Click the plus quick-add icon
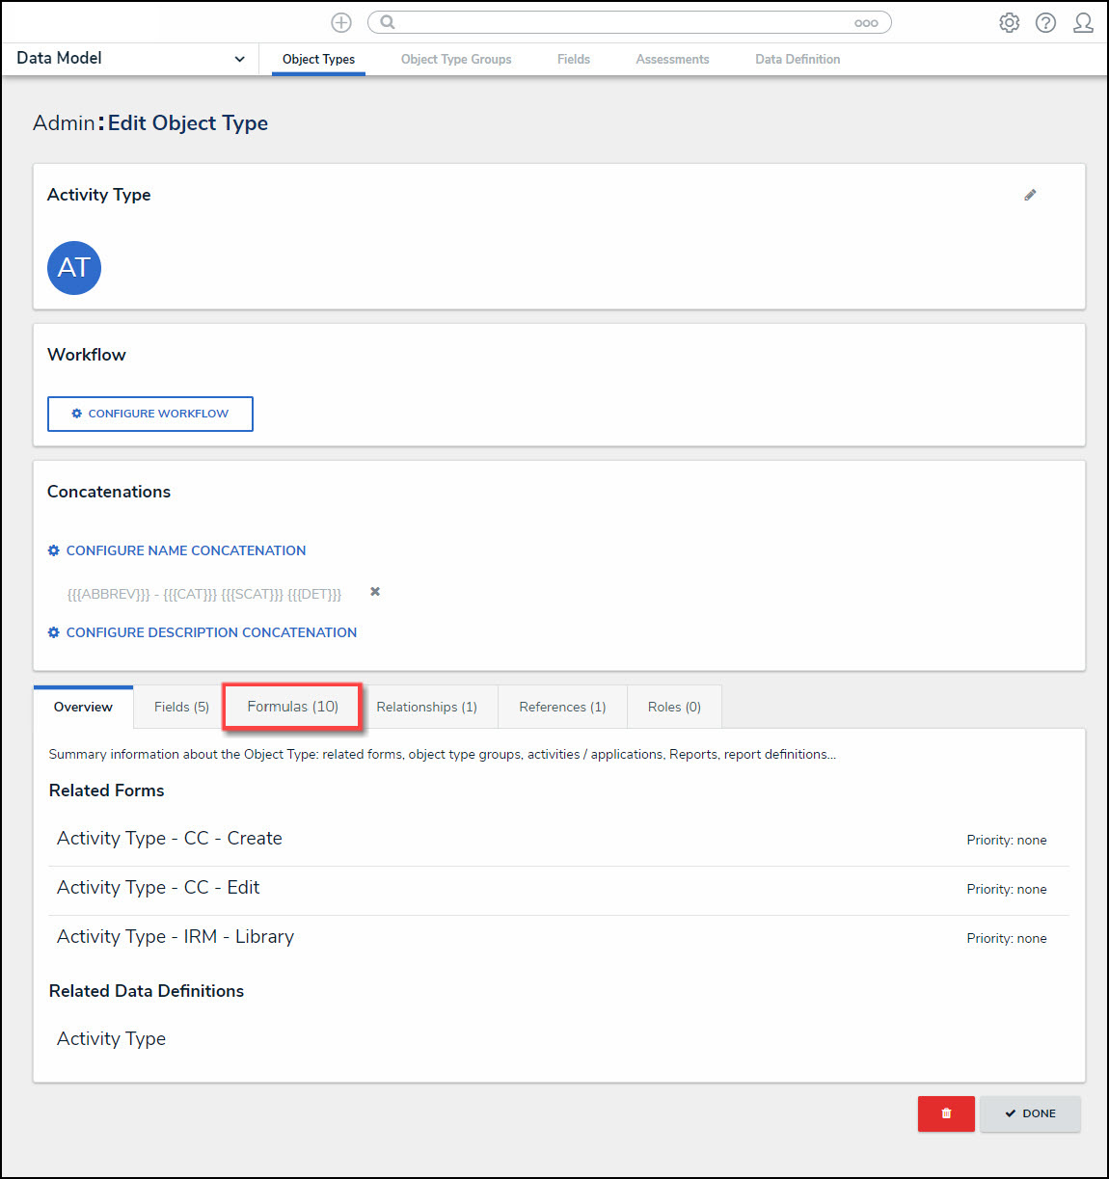 [341, 22]
